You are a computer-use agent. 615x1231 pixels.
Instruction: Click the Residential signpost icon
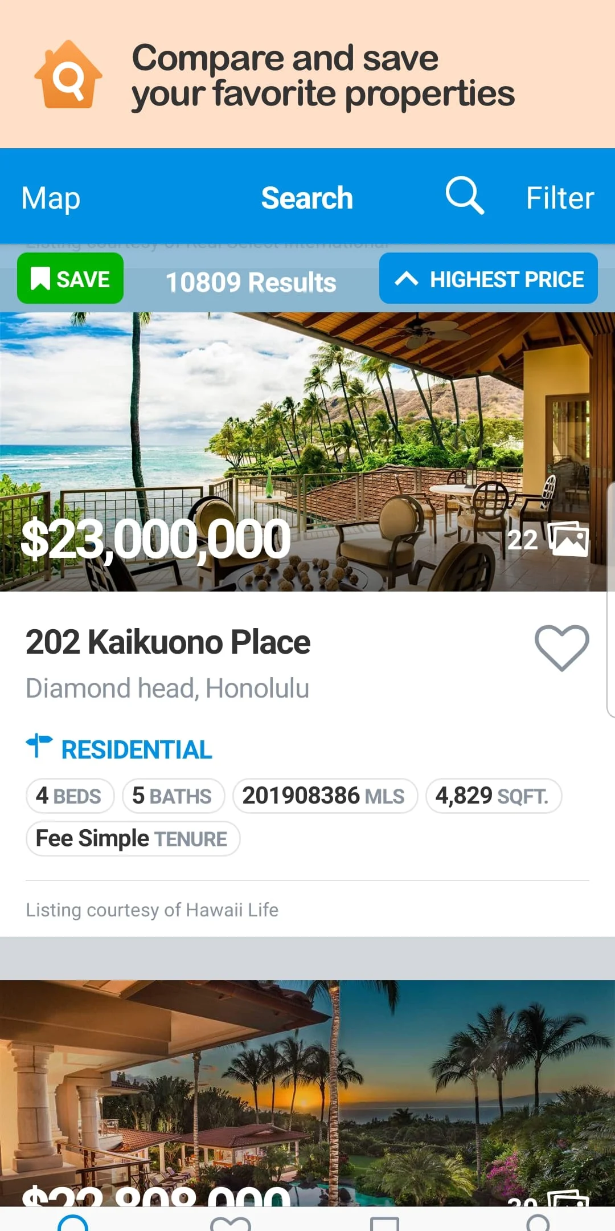(39, 745)
